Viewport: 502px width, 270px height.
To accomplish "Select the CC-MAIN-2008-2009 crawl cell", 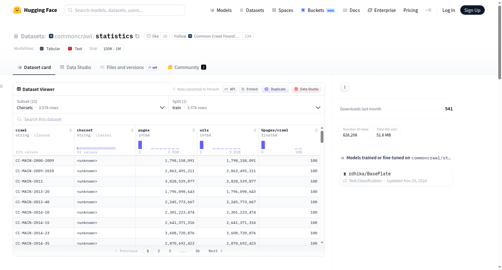I will (44, 161).
